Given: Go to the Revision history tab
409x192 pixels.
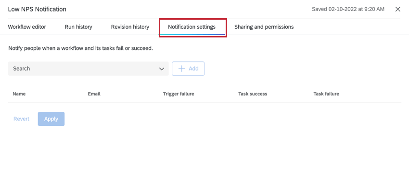Looking at the screenshot, I should tap(130, 27).
